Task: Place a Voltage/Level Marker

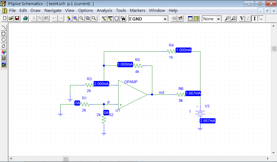Action: (x=227, y=18)
